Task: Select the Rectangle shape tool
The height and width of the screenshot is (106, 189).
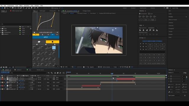Action: click(x=18, y=8)
